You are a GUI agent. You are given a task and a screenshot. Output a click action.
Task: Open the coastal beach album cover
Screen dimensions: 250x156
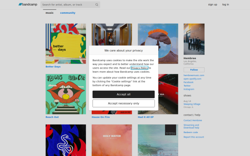158,140
